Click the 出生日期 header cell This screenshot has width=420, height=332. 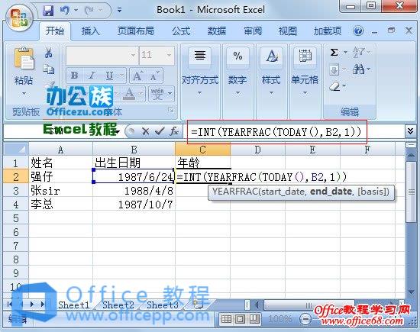point(134,163)
